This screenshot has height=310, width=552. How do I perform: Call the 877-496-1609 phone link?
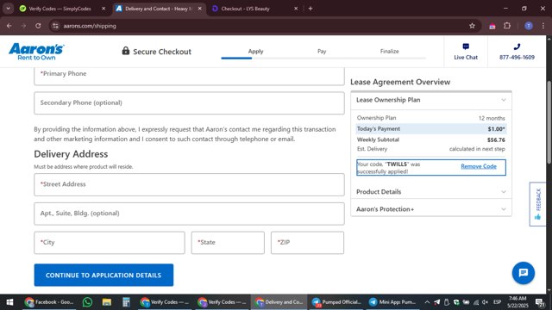(x=517, y=52)
